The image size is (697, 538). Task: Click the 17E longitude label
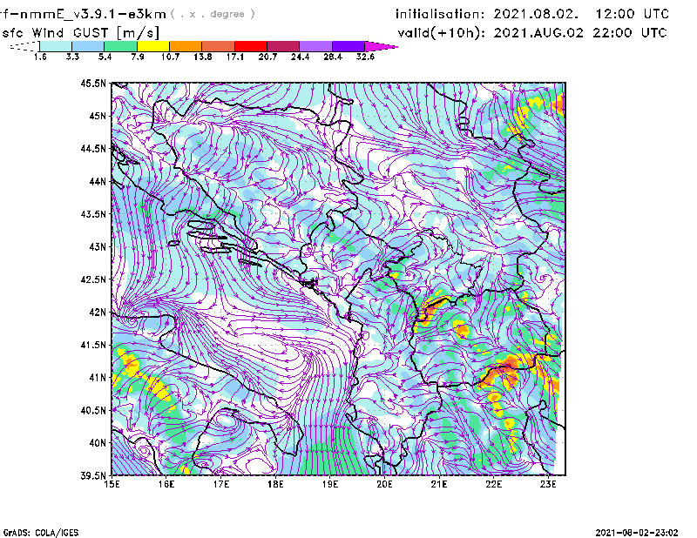pos(221,484)
